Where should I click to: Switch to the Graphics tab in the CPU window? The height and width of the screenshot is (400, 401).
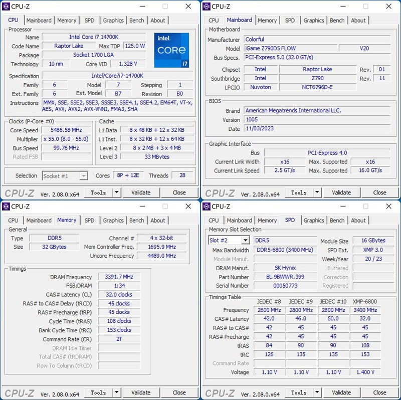(113, 20)
